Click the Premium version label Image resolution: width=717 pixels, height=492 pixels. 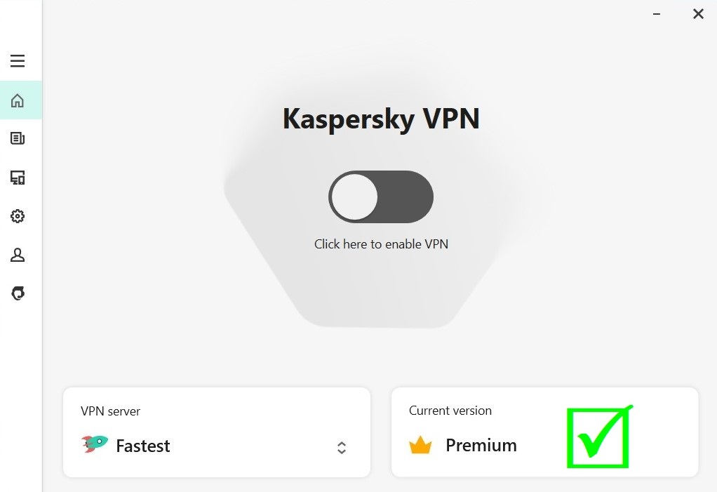pos(481,445)
